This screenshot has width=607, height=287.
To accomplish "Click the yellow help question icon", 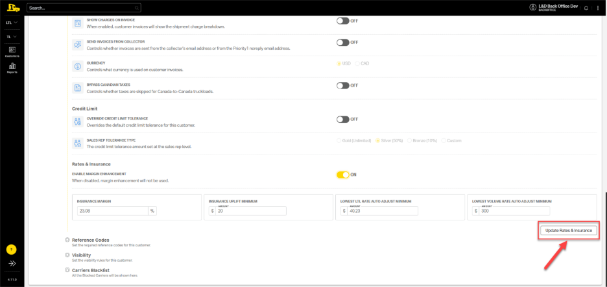I will (12, 250).
